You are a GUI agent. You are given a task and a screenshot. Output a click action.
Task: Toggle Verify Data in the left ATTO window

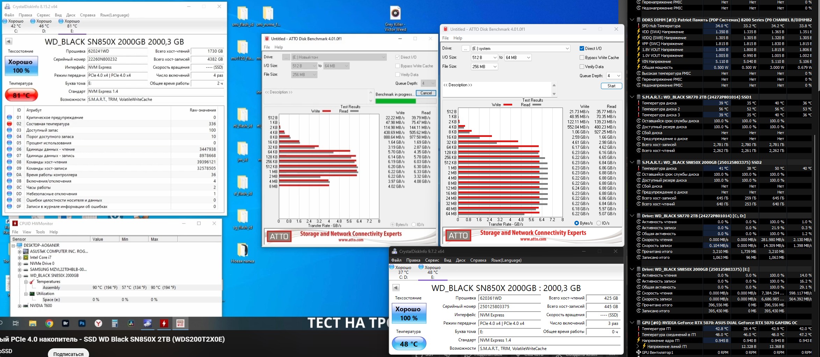pyautogui.click(x=398, y=74)
